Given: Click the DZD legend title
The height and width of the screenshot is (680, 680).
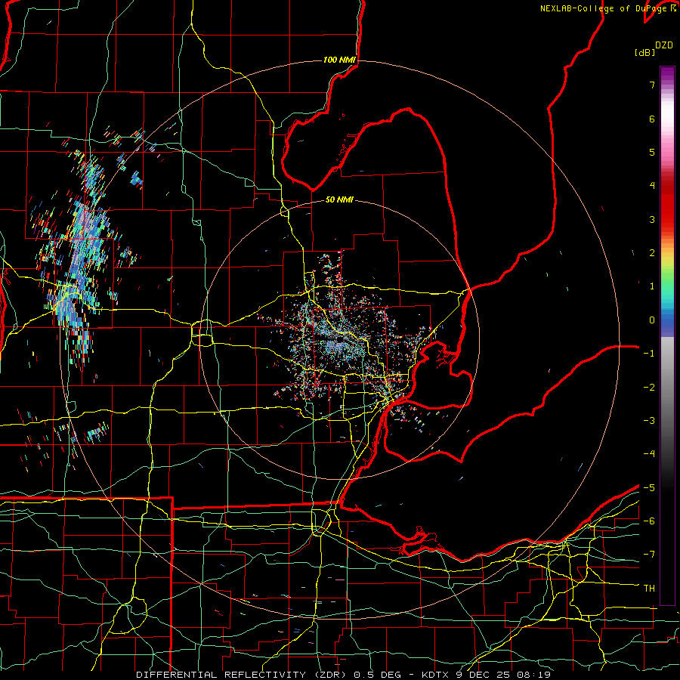Looking at the screenshot, I should tap(664, 45).
